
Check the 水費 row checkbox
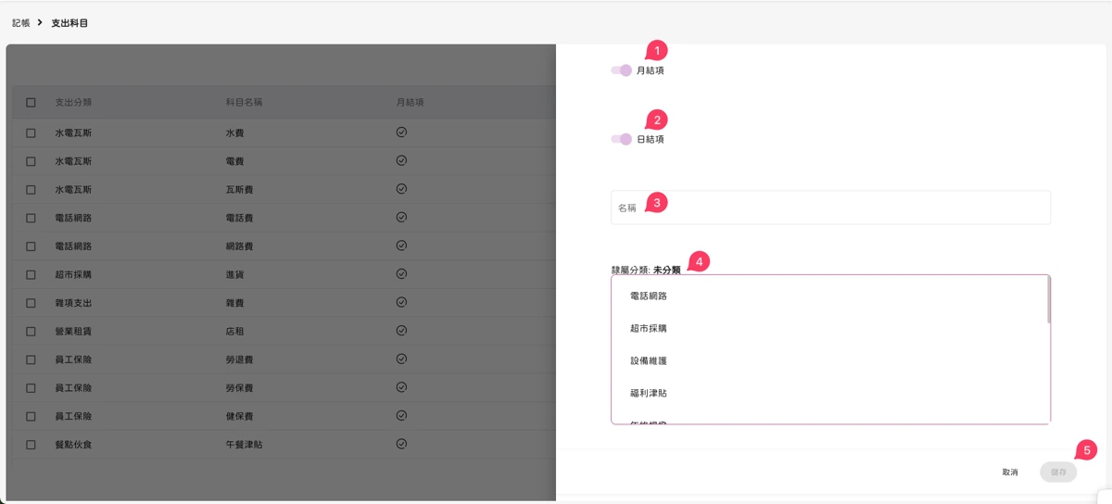point(31,133)
